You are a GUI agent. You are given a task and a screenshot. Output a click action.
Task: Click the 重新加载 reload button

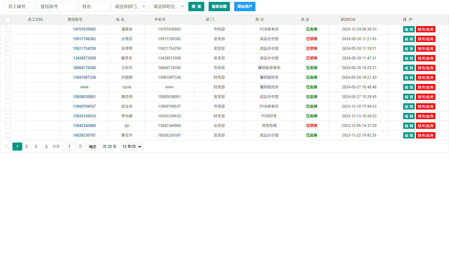click(219, 7)
